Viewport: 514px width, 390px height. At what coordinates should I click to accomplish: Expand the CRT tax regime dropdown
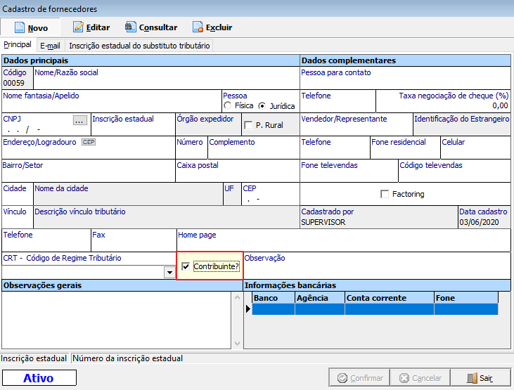[169, 272]
